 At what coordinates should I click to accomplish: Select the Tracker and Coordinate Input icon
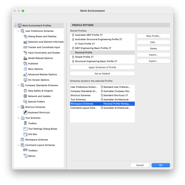pos(26,47)
